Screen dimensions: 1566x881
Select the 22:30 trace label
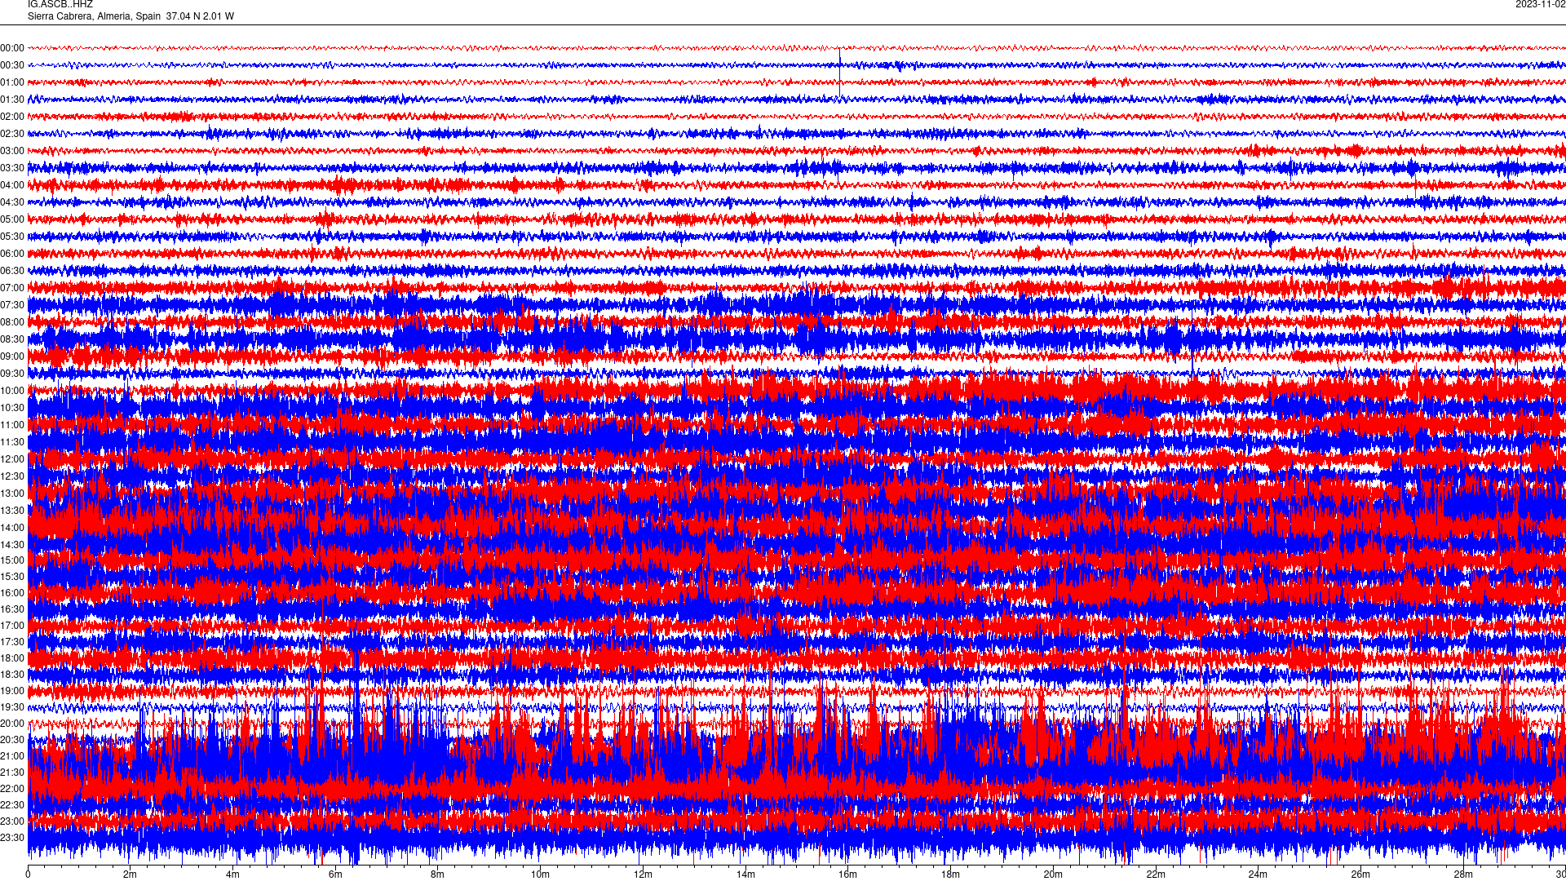click(x=12, y=805)
